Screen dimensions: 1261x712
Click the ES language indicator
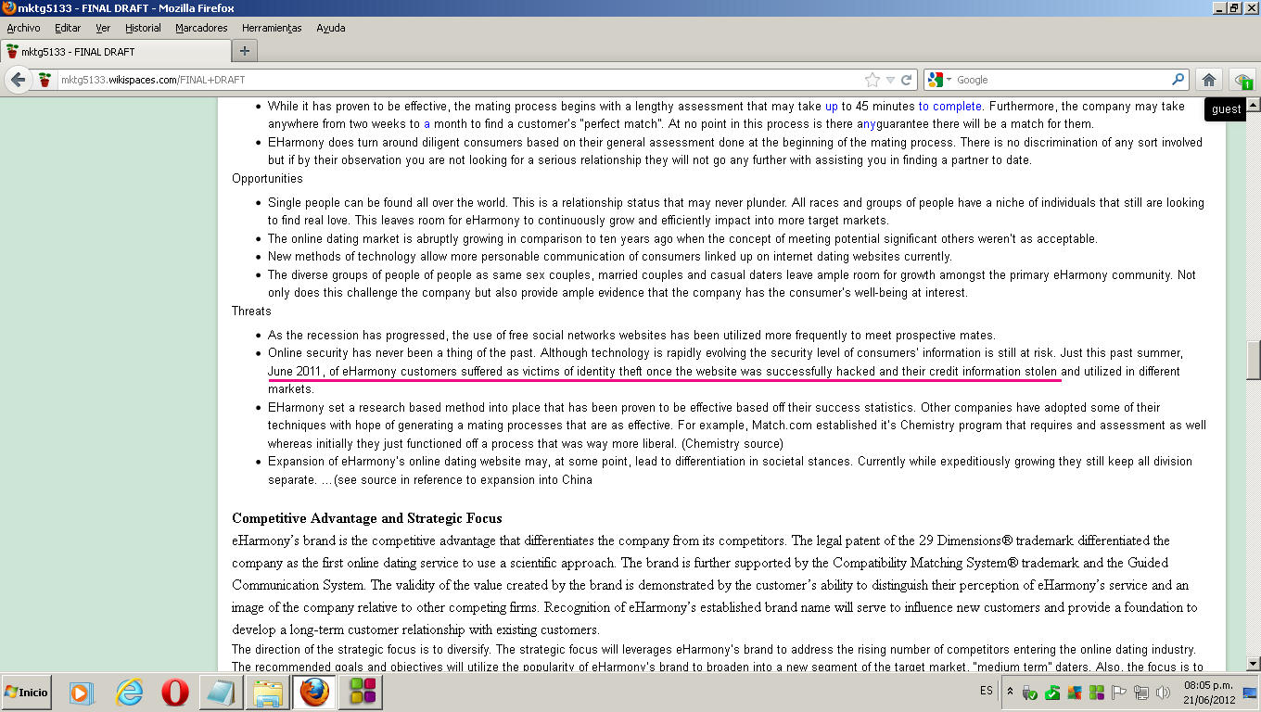(987, 692)
